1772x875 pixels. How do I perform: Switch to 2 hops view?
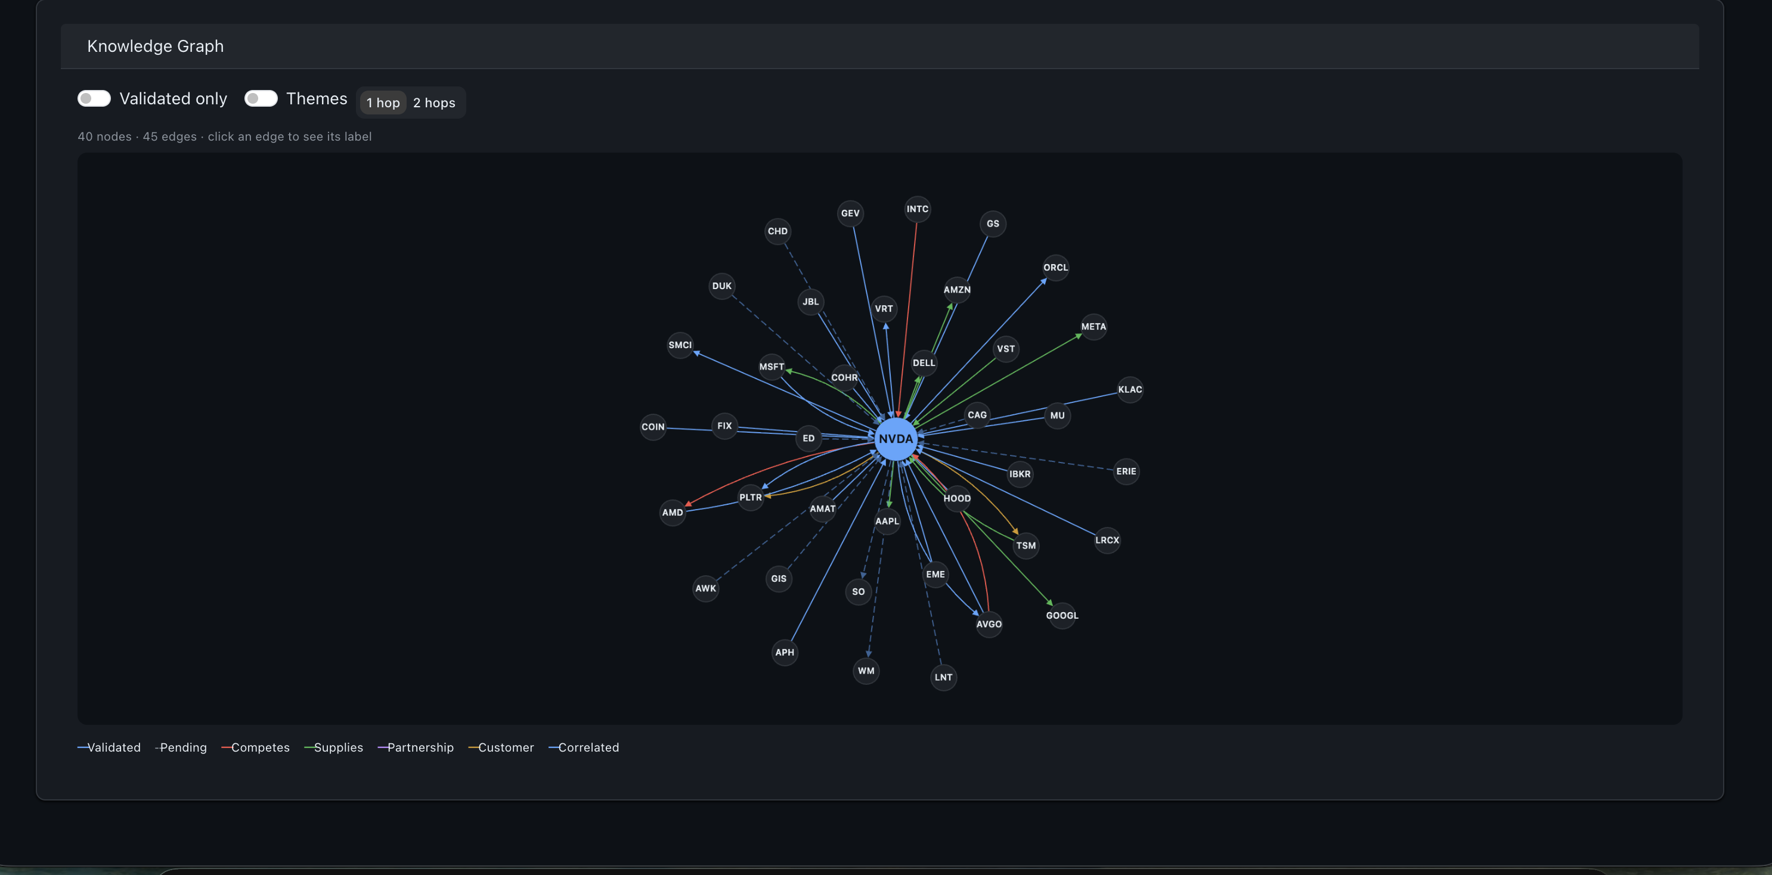pos(434,103)
